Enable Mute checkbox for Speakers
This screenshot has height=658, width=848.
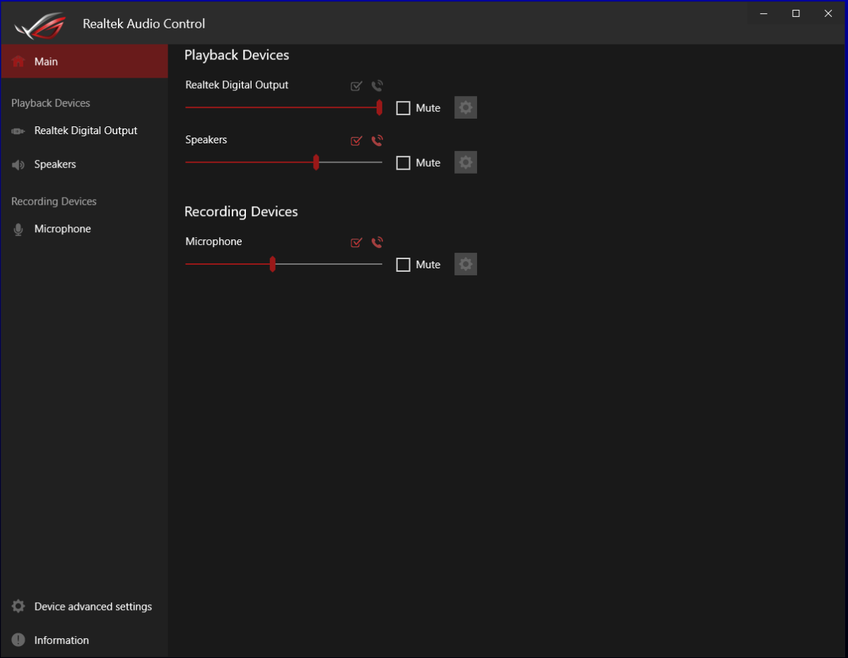404,163
